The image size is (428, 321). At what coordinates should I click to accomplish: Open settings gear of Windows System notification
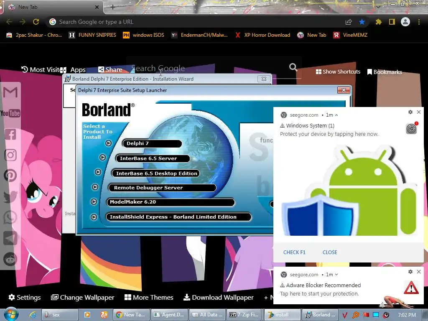(x=410, y=112)
